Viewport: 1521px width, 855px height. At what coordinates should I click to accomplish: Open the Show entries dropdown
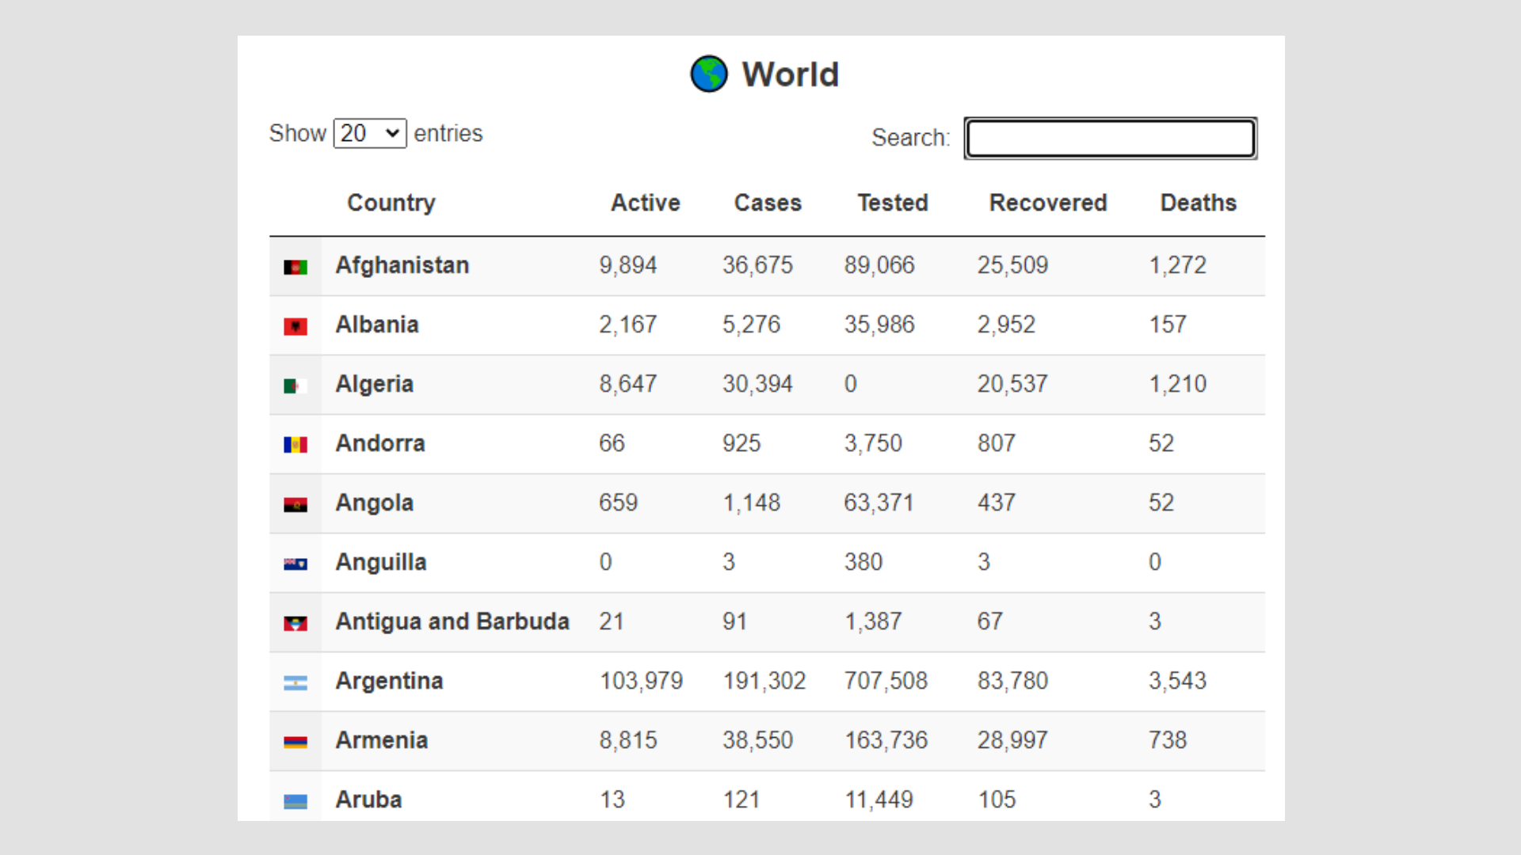coord(370,133)
